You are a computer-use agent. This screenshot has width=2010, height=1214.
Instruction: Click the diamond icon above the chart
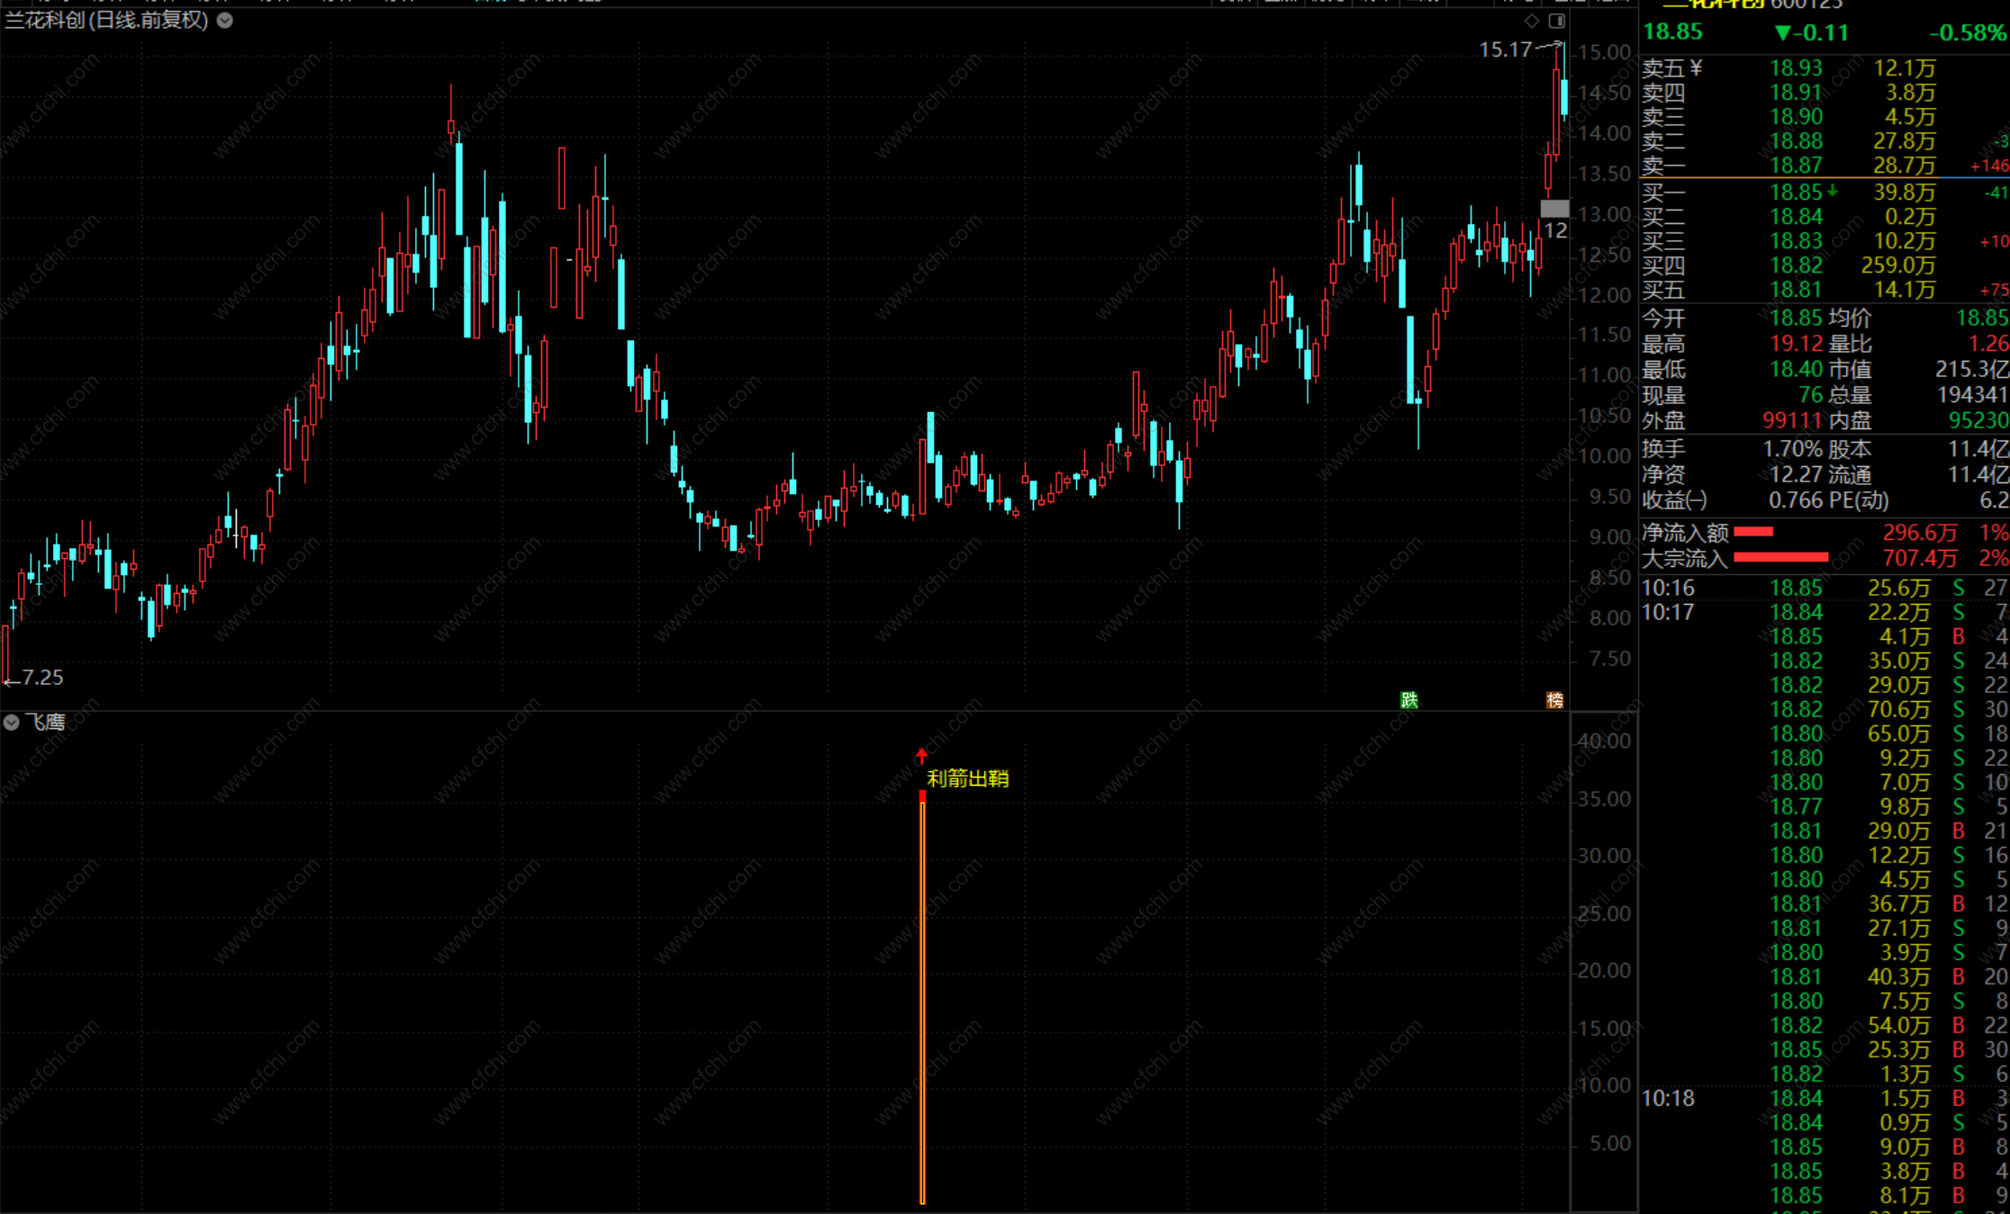(1532, 21)
